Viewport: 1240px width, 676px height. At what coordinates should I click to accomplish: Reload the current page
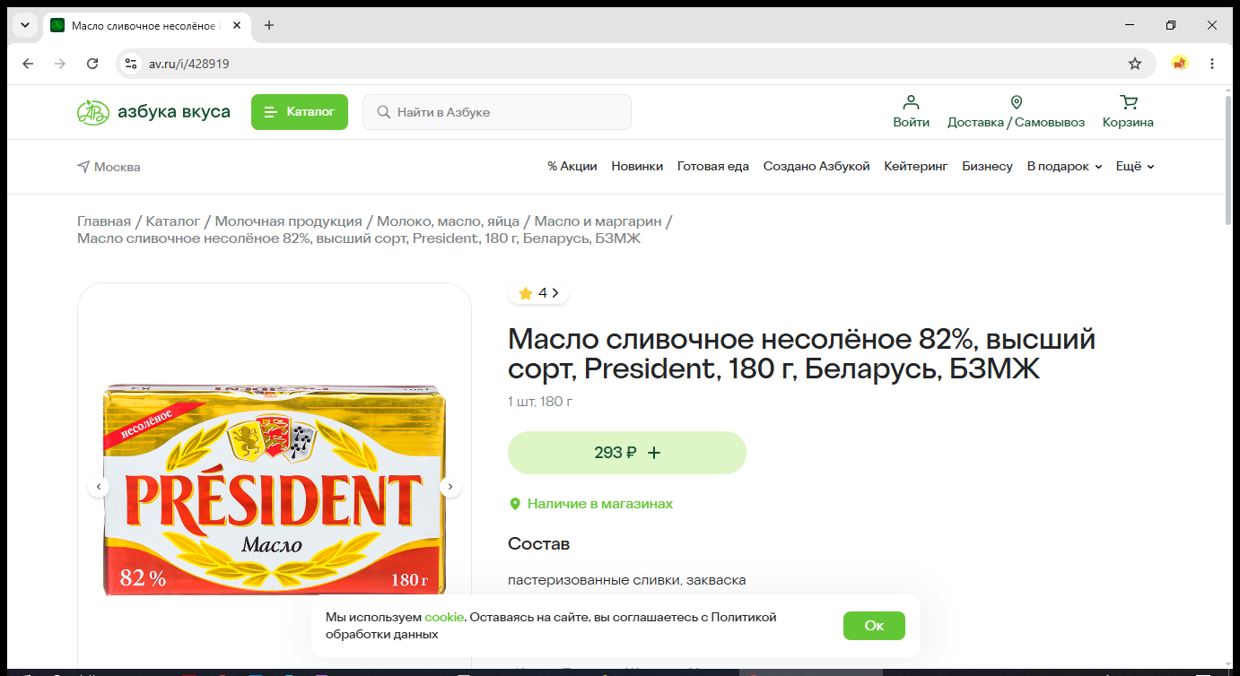(92, 64)
